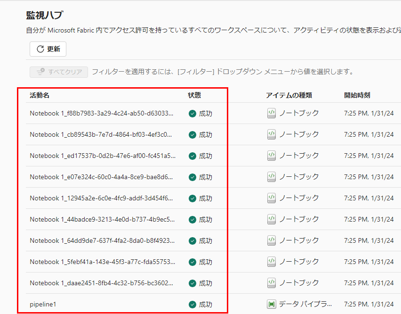The height and width of the screenshot is (314, 401).
Task: Click success status icon for Notebook 1_e07e324c
Action: 192,177
